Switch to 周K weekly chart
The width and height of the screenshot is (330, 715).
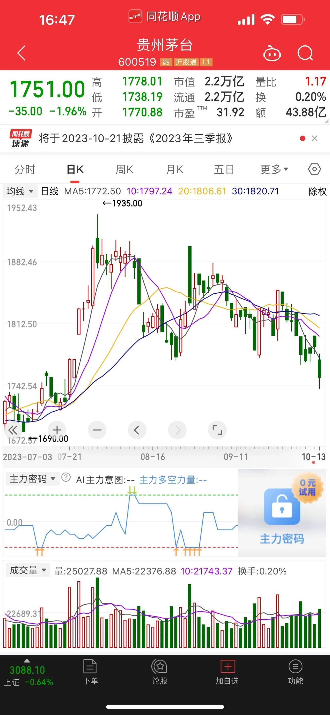pyautogui.click(x=125, y=169)
